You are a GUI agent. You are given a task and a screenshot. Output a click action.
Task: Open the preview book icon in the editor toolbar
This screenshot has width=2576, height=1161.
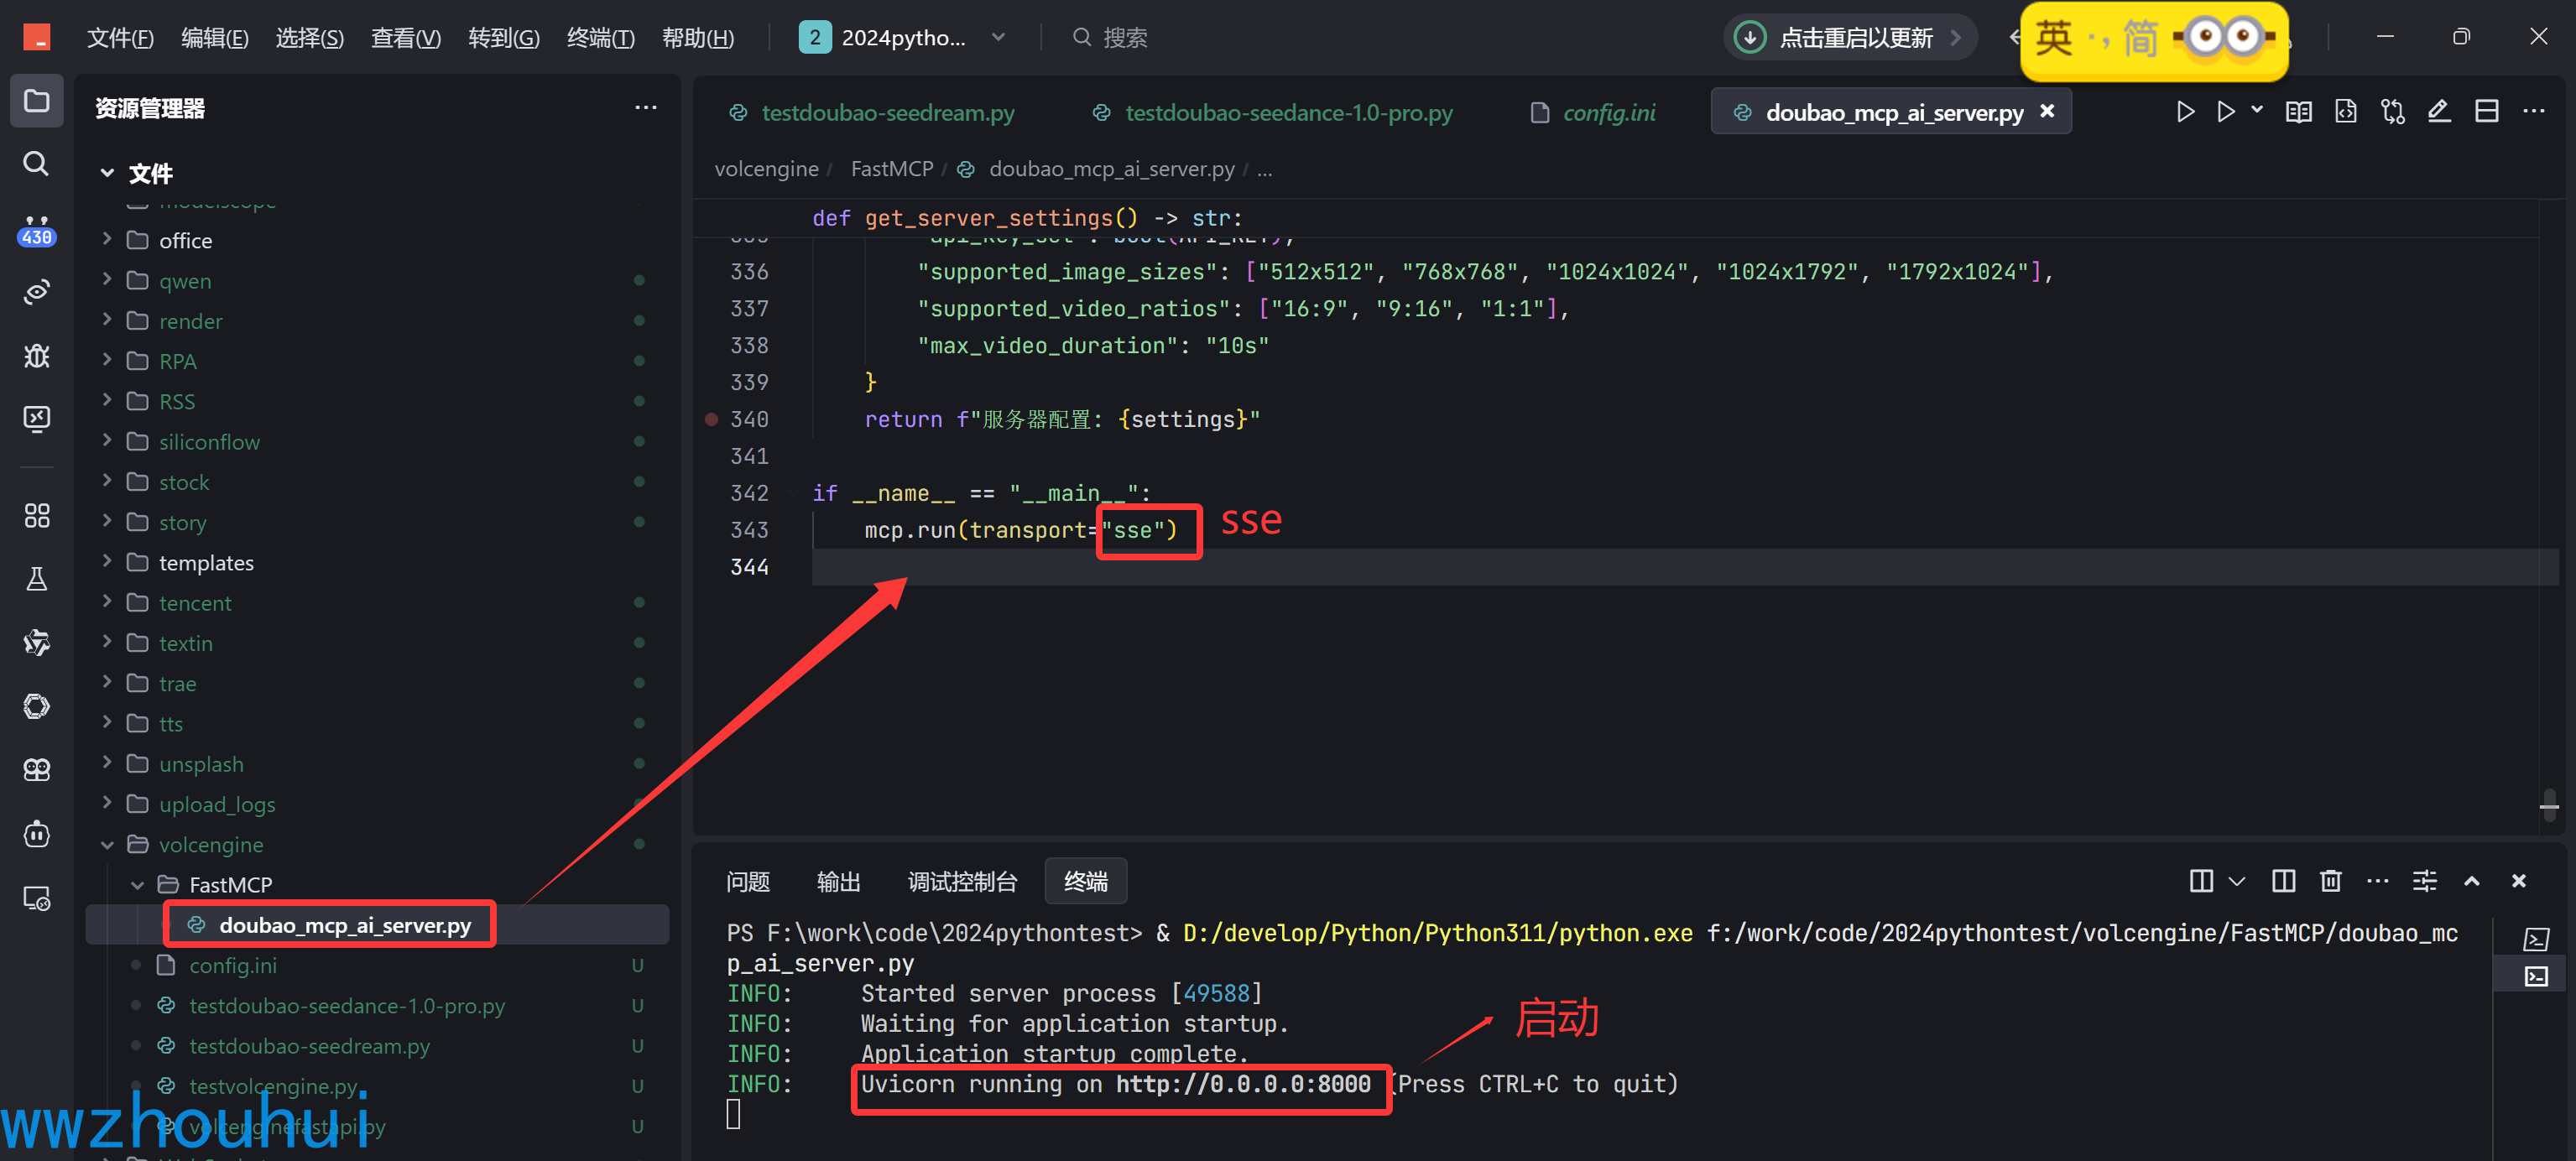(x=2298, y=112)
